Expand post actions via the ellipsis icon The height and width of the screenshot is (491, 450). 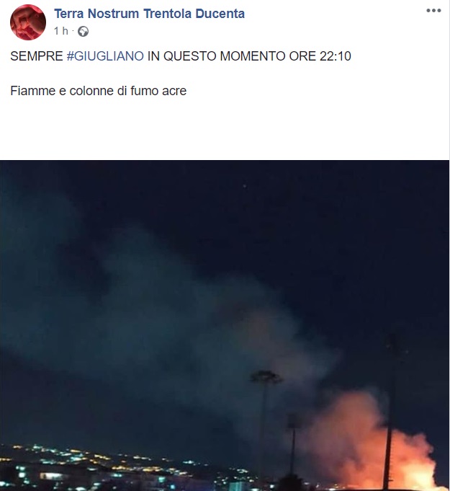tap(433, 11)
